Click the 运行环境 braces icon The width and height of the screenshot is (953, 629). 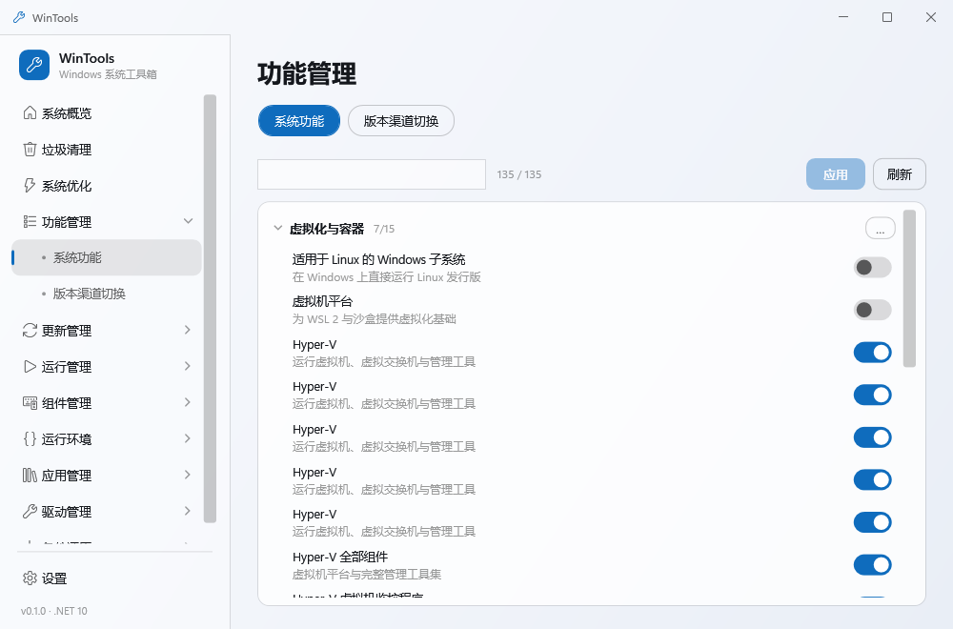tap(30, 438)
